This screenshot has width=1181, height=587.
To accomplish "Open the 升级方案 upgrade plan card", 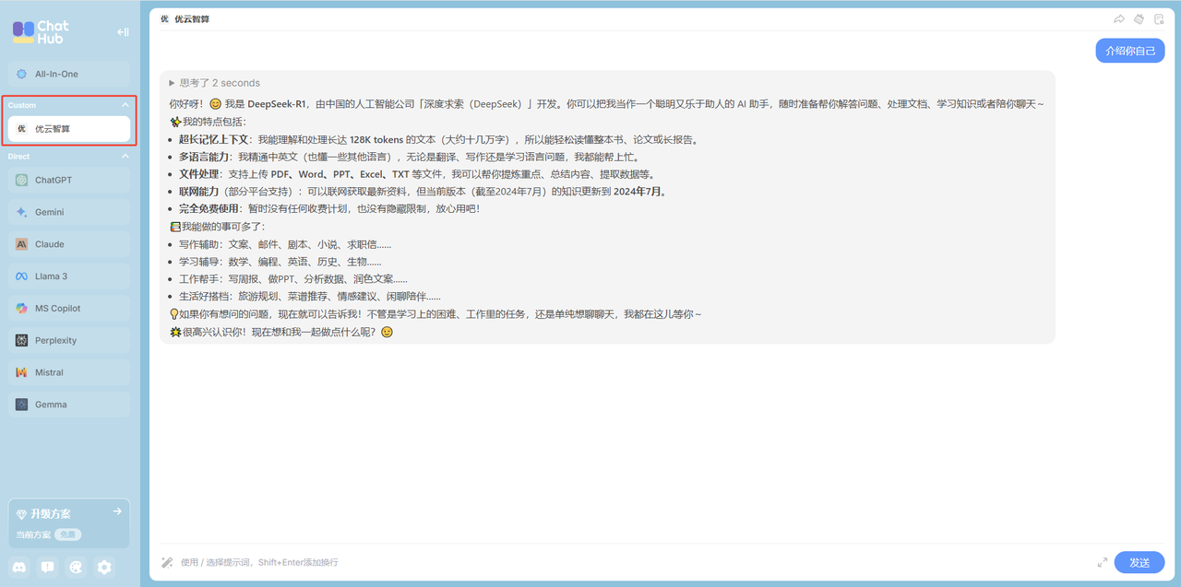I will point(69,523).
